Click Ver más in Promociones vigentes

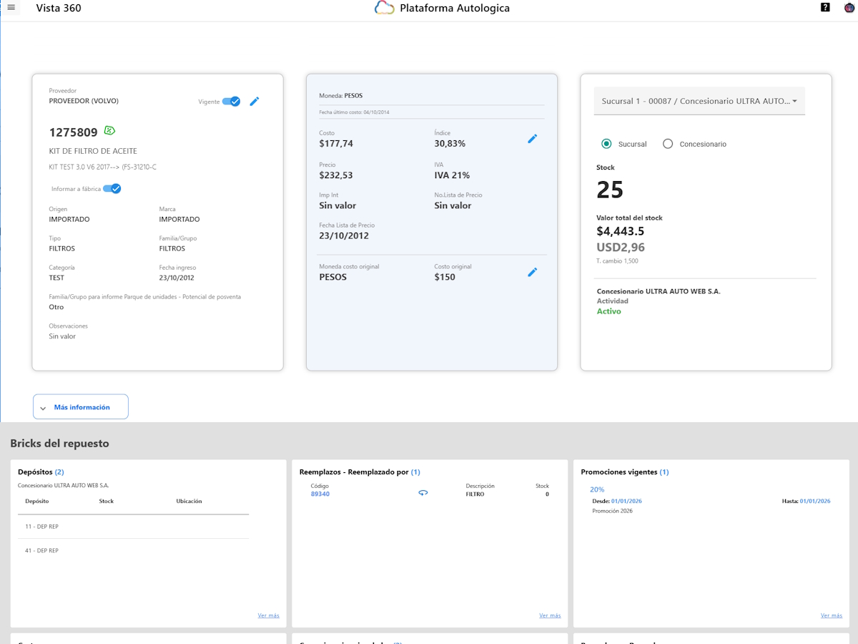pyautogui.click(x=832, y=615)
